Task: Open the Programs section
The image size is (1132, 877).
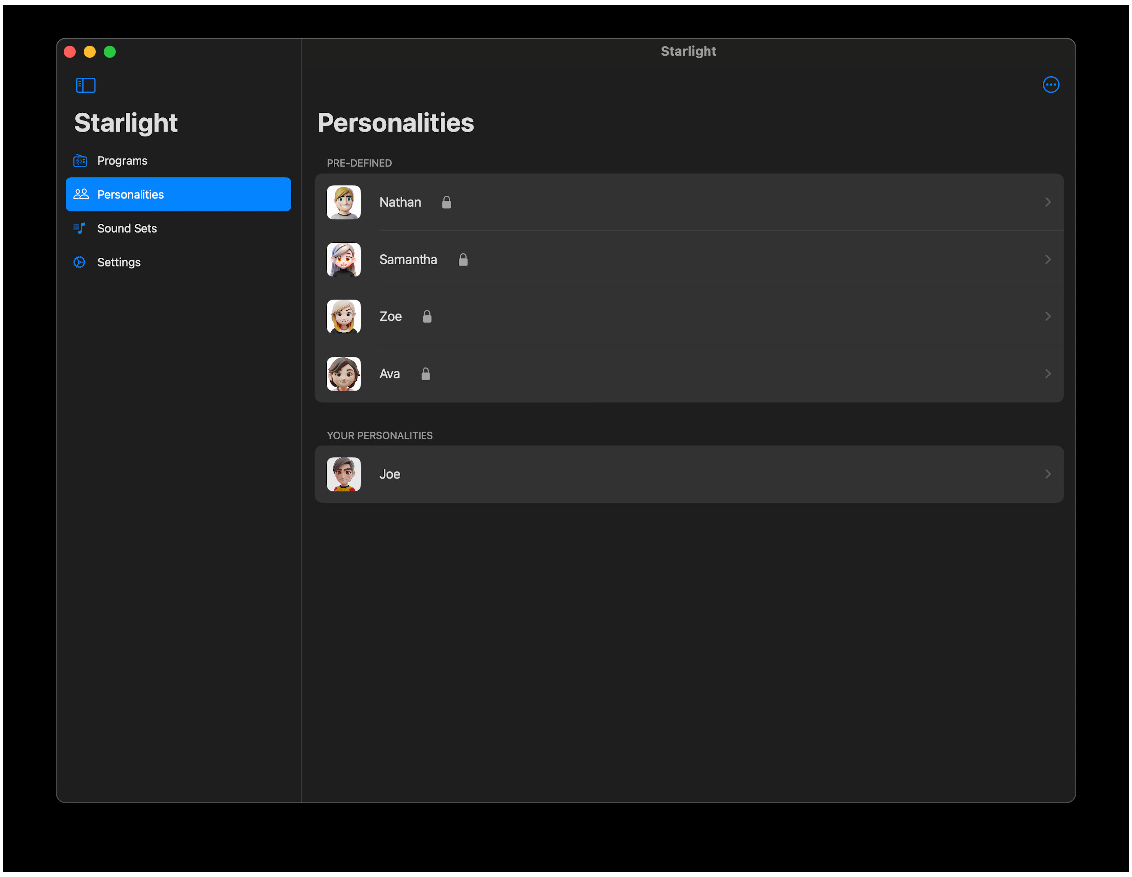Action: click(x=123, y=160)
